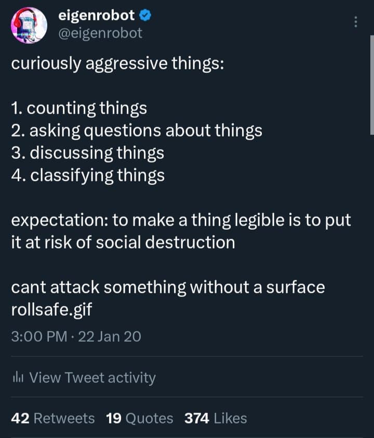Viewport: 374px width, 438px height.
Task: Click the eigenrobot display name
Action: coord(98,15)
